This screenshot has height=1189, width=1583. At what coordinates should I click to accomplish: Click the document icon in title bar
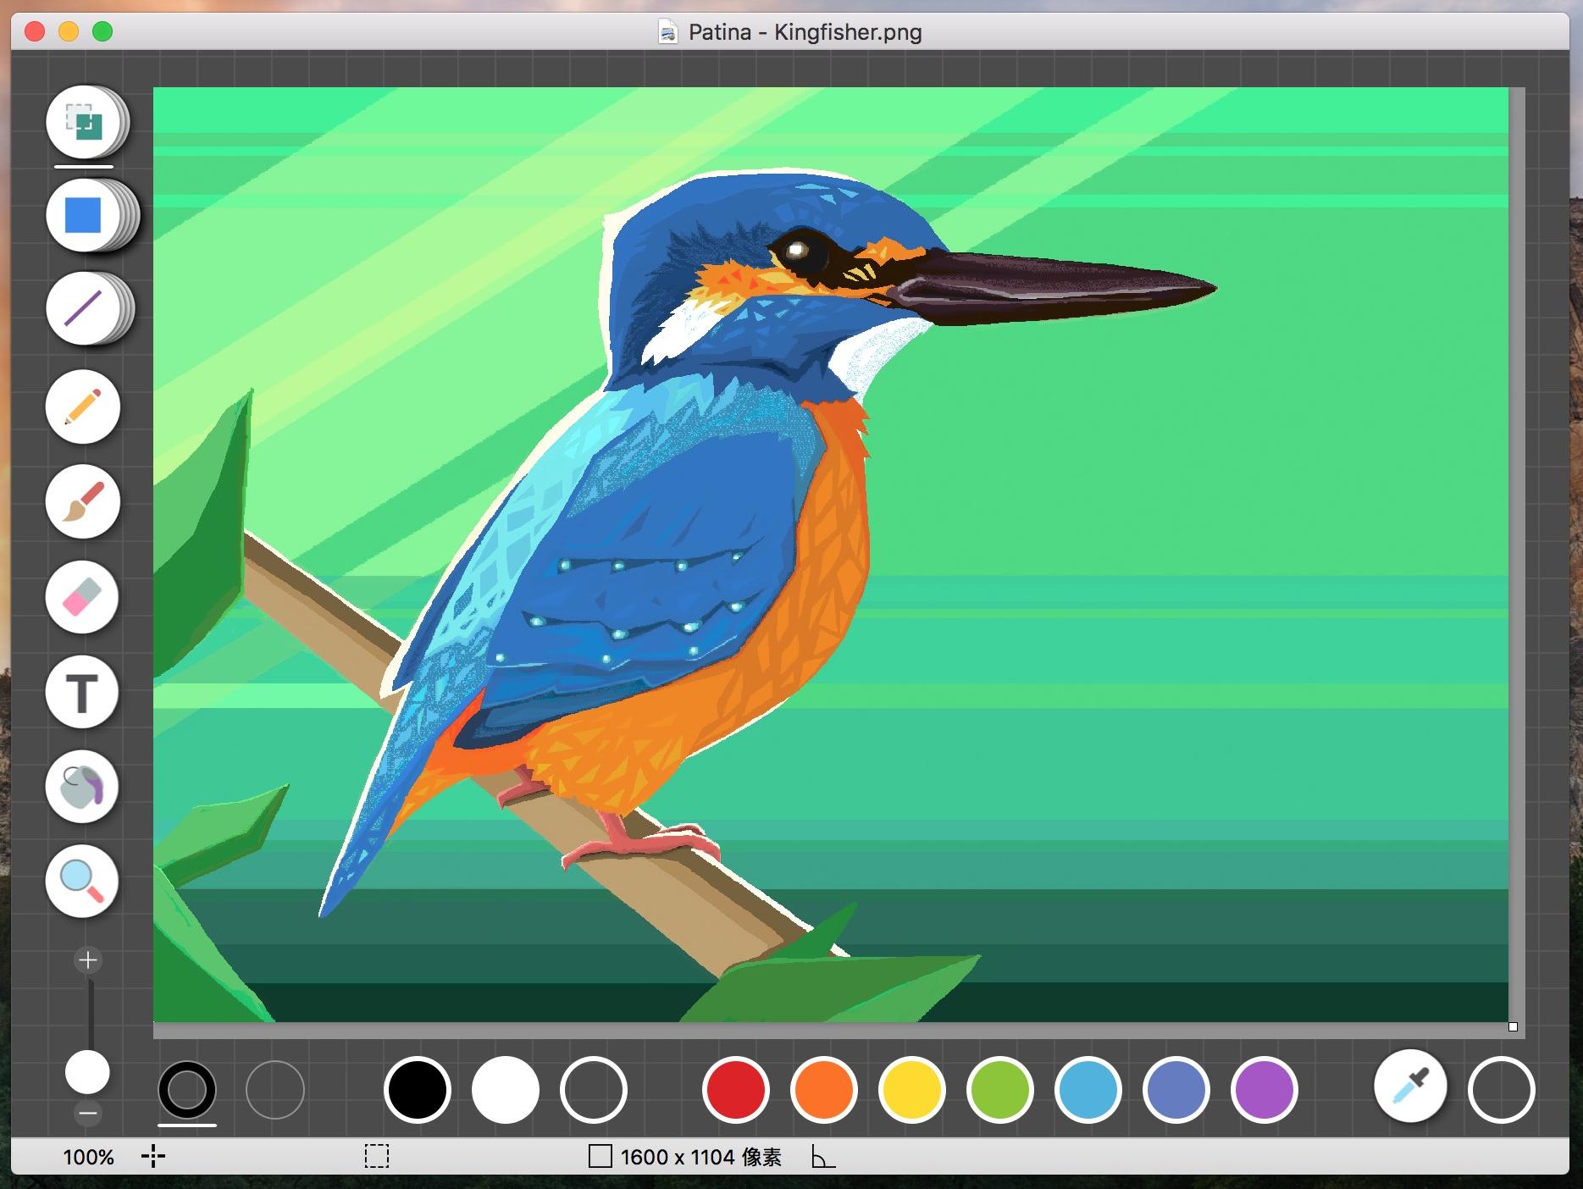[668, 32]
